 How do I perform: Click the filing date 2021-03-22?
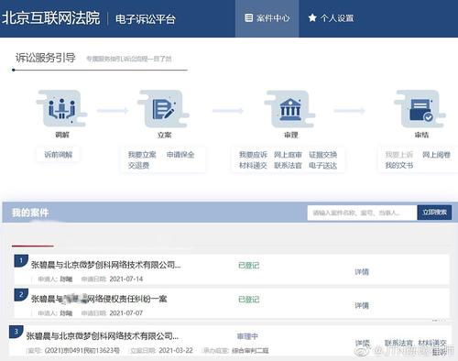point(176,350)
